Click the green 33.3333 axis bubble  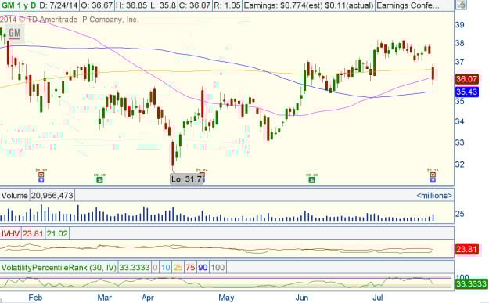[471, 284]
